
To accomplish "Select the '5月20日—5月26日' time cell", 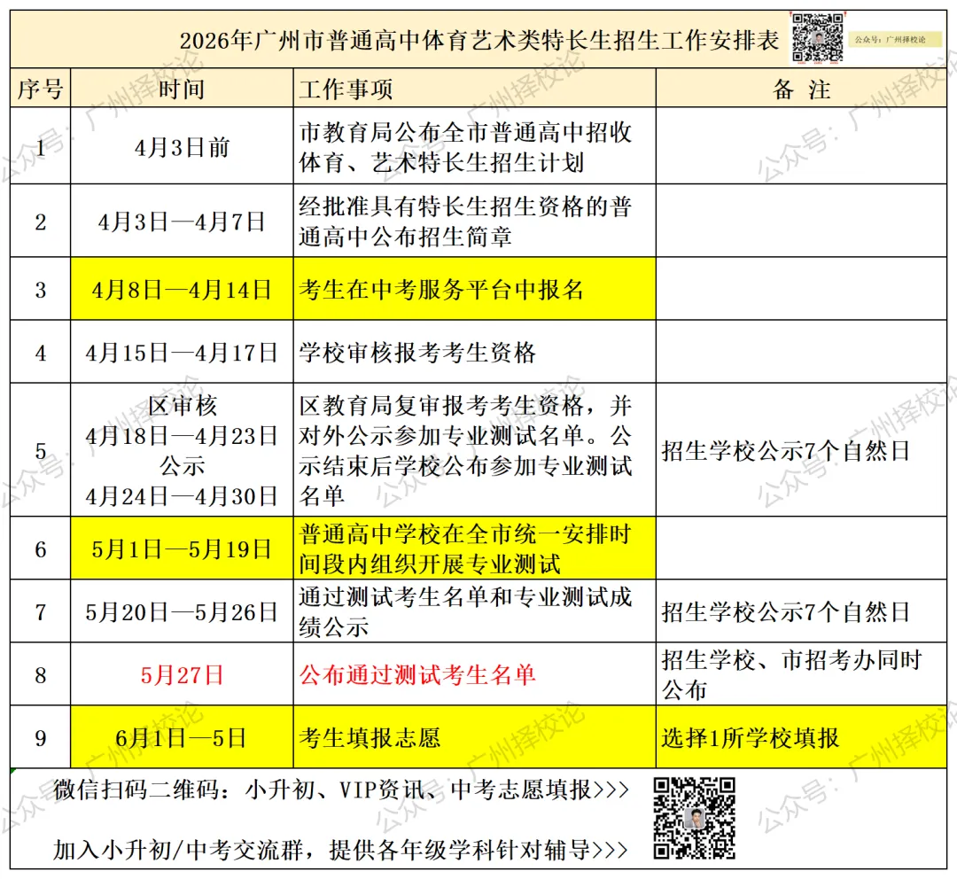I will [182, 611].
